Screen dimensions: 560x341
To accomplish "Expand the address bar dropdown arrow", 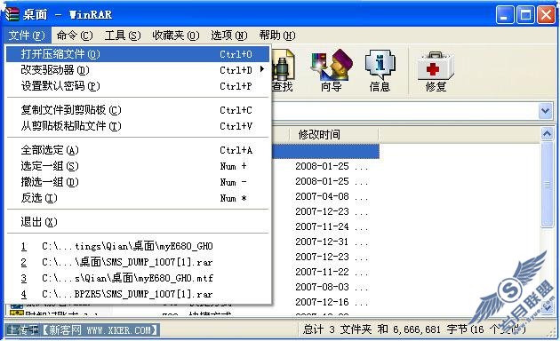I will tap(546, 111).
